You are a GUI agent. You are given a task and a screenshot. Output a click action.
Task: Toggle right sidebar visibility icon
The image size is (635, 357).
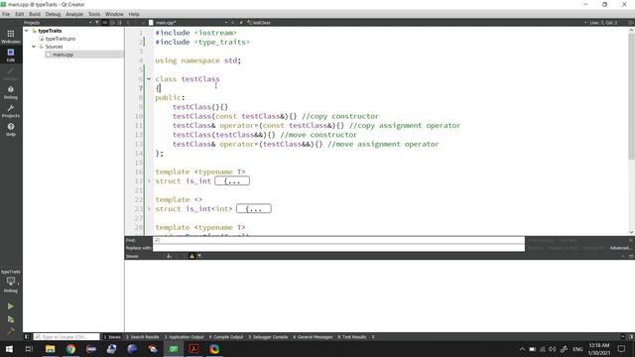click(x=631, y=337)
